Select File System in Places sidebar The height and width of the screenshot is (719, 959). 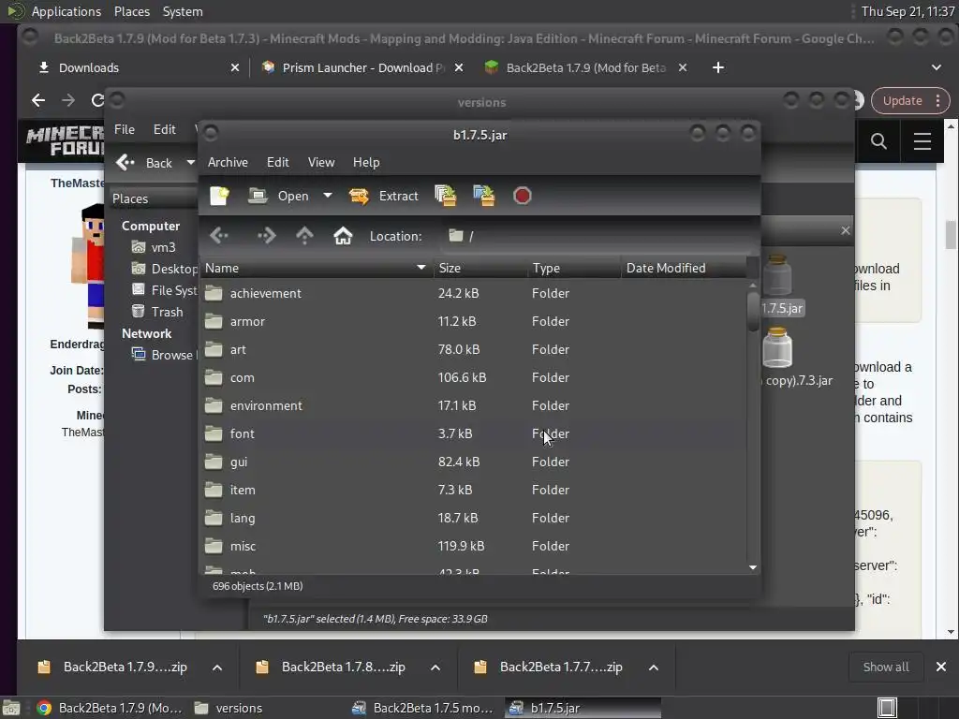point(165,290)
